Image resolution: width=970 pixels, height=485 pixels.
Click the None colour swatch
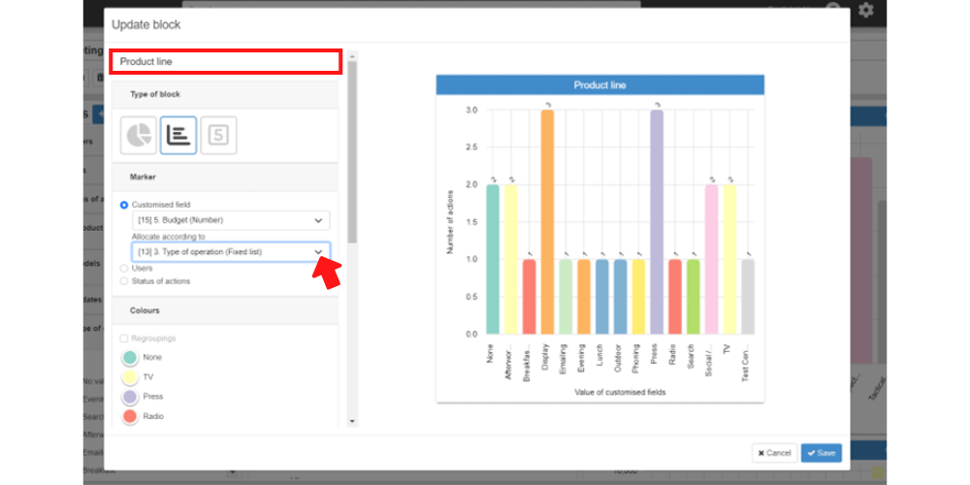pyautogui.click(x=130, y=358)
